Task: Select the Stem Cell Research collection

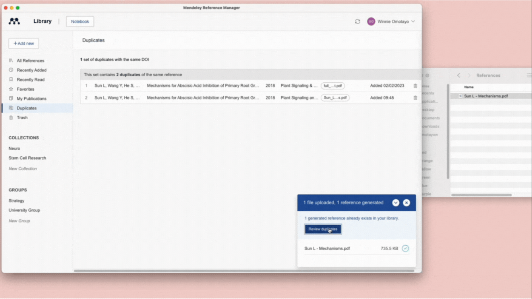Action: tap(27, 158)
